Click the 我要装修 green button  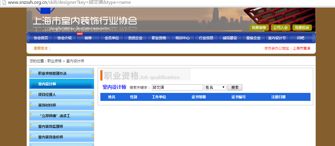[x=259, y=28]
